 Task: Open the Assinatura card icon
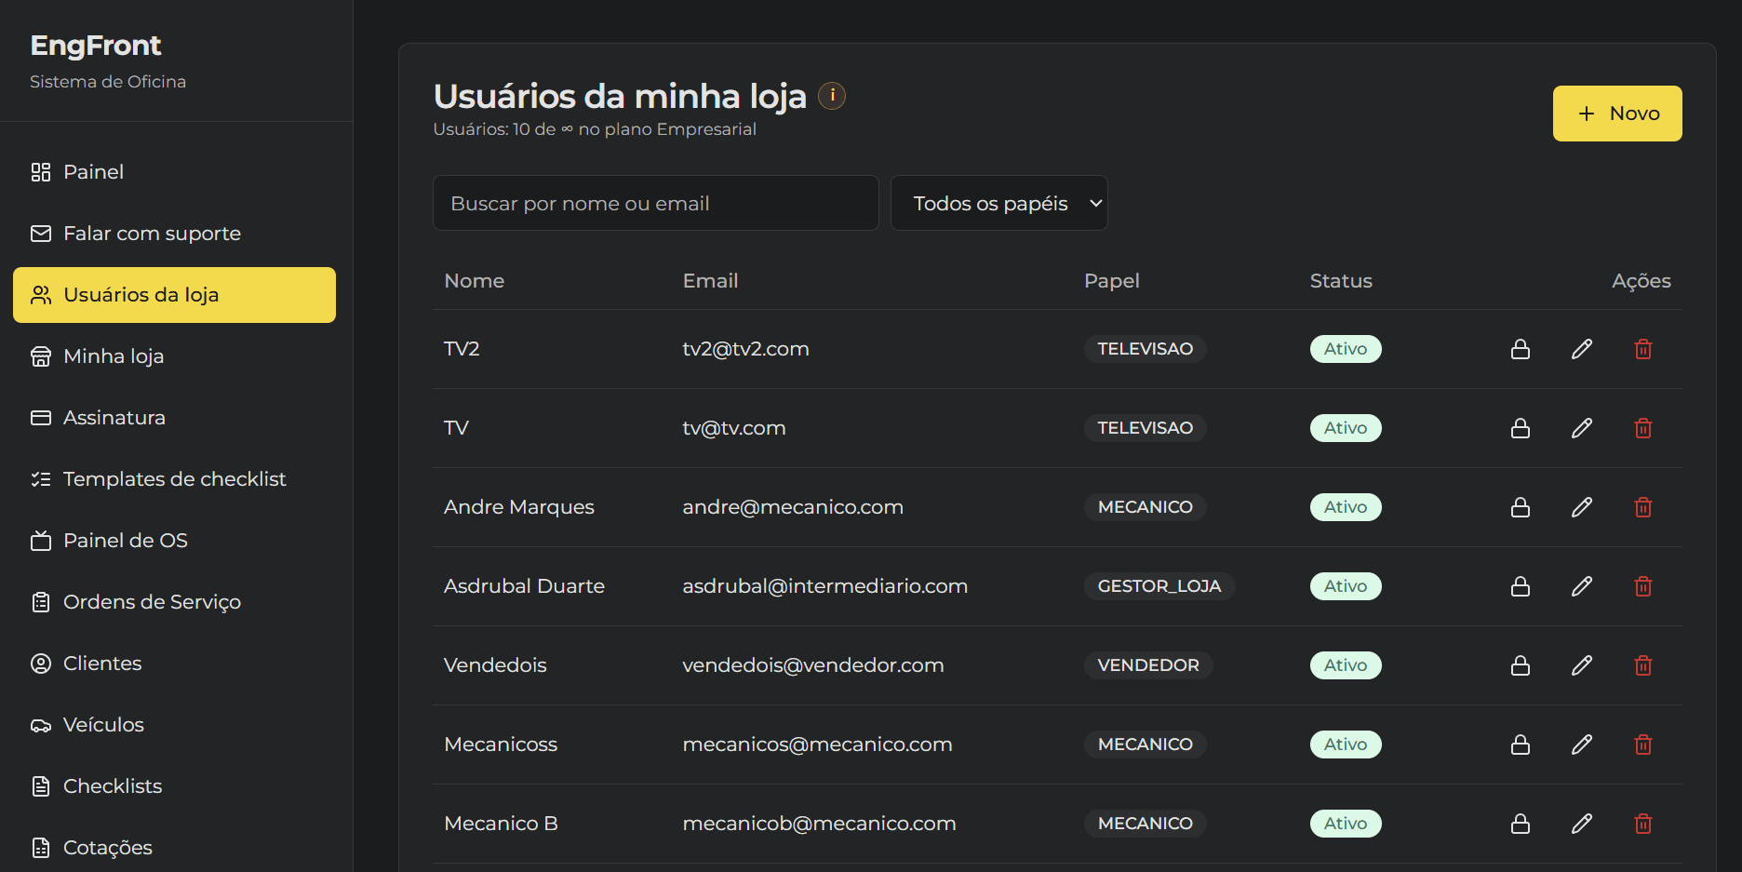pos(41,417)
